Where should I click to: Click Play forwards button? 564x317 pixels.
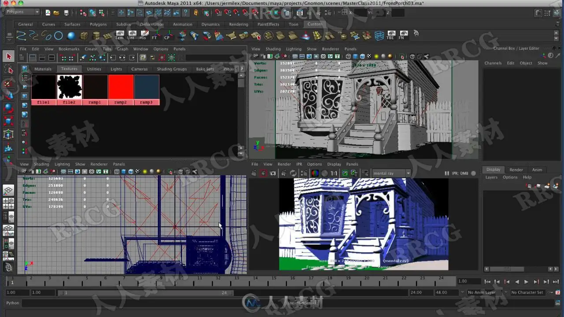[526, 282]
